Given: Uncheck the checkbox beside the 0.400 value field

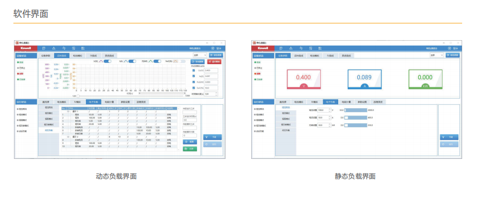Looking at the screenshot, I should (193, 70).
